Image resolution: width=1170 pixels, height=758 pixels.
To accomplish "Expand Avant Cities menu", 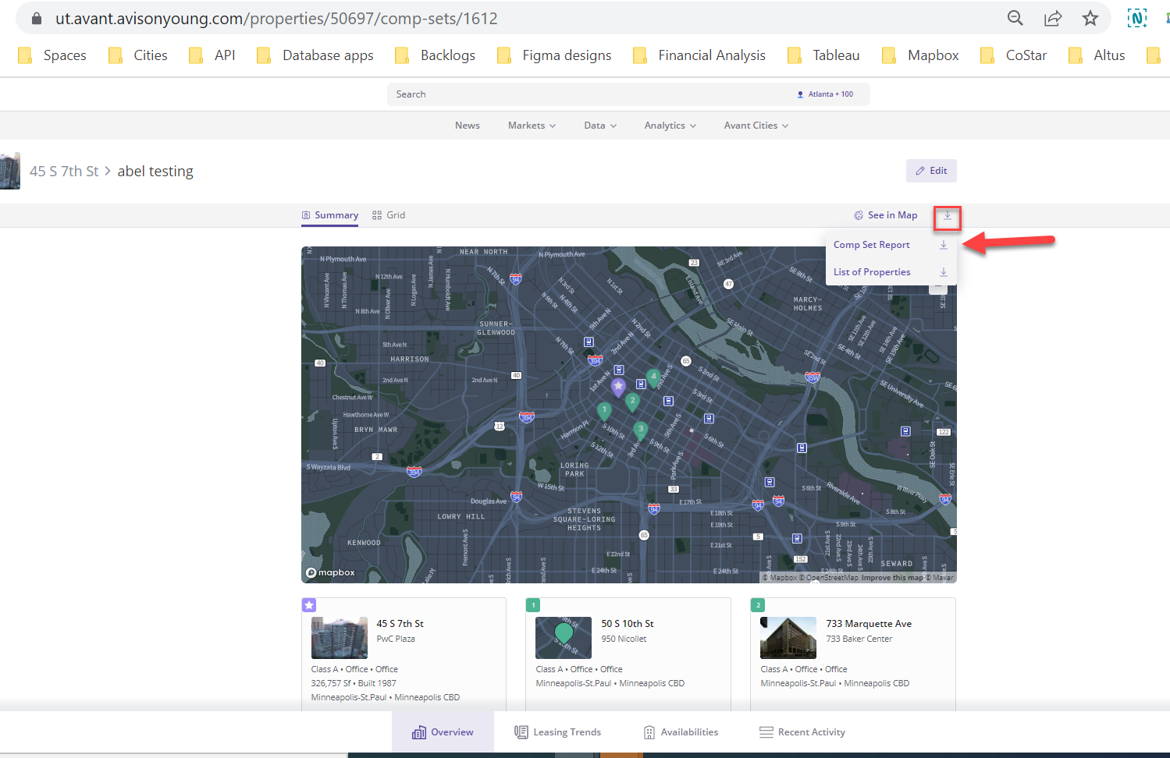I will tap(756, 126).
